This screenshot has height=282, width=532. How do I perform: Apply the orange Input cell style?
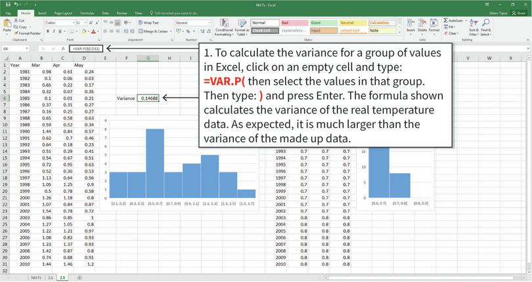click(x=324, y=31)
